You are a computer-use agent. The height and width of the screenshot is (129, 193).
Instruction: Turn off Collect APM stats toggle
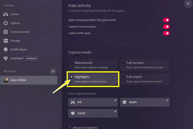(x=166, y=33)
